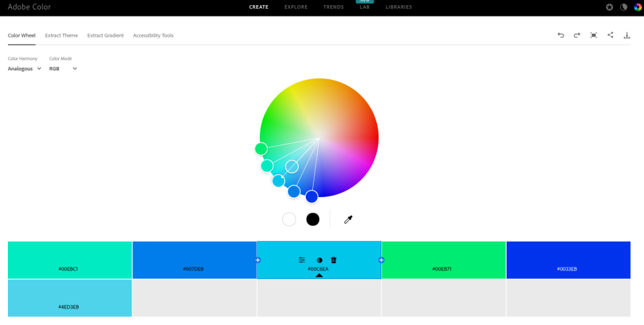Click the green handle on wheel edge
Screen dimensions: 644x325
(261, 149)
